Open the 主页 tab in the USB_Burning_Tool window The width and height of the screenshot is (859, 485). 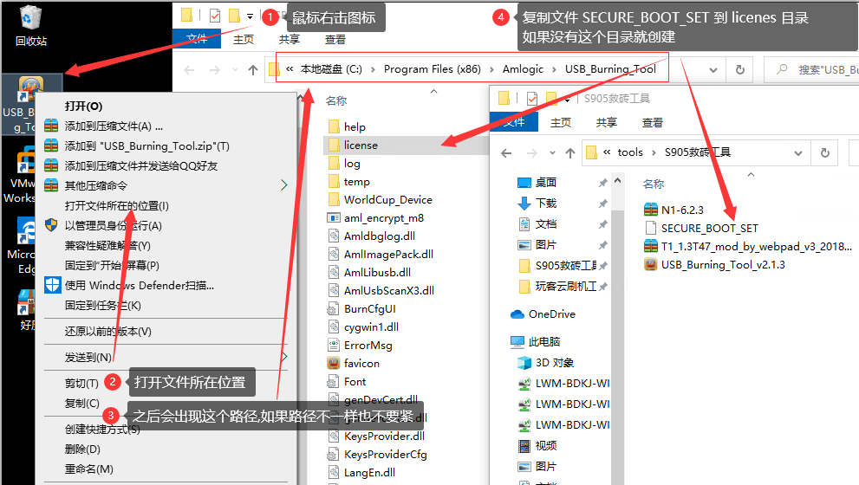[x=244, y=40]
